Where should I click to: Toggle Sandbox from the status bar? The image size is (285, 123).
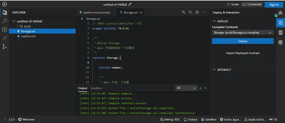[209, 119]
